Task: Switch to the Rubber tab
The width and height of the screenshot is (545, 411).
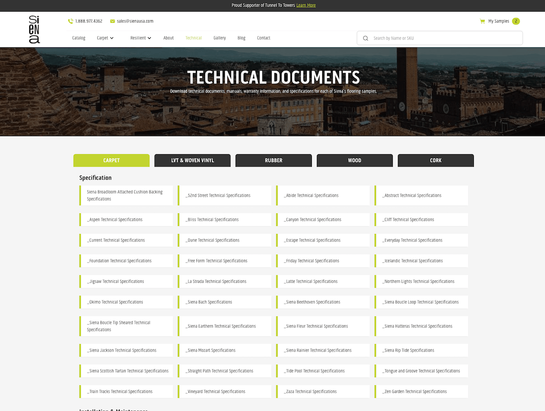Action: (274, 160)
